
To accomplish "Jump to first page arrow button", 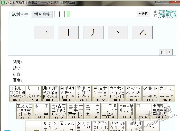I will [163, 52].
